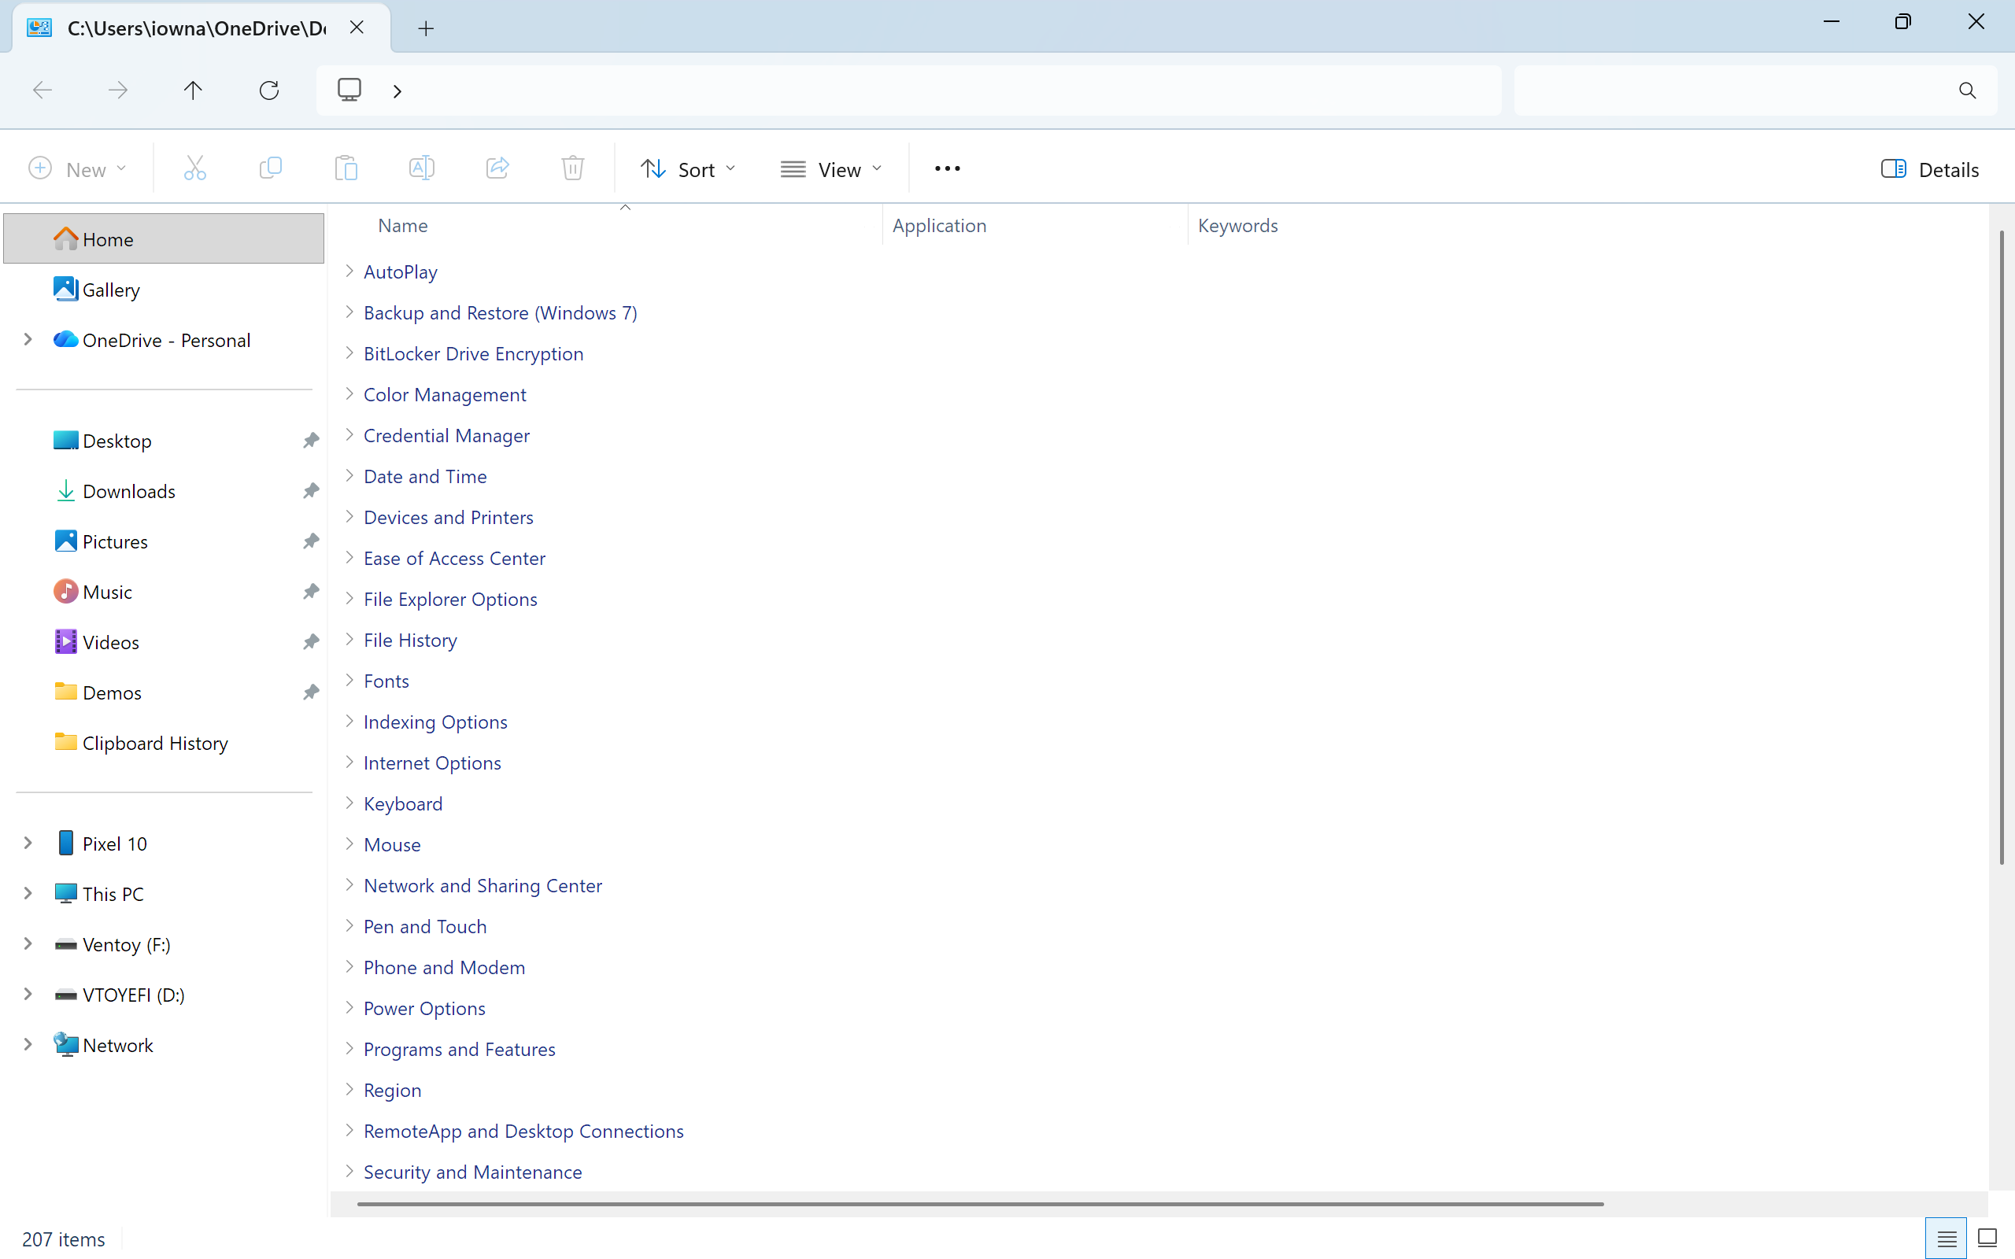Screen dimensions: 2015x1259
Task: Click the search magnifier icon
Action: click(1968, 90)
